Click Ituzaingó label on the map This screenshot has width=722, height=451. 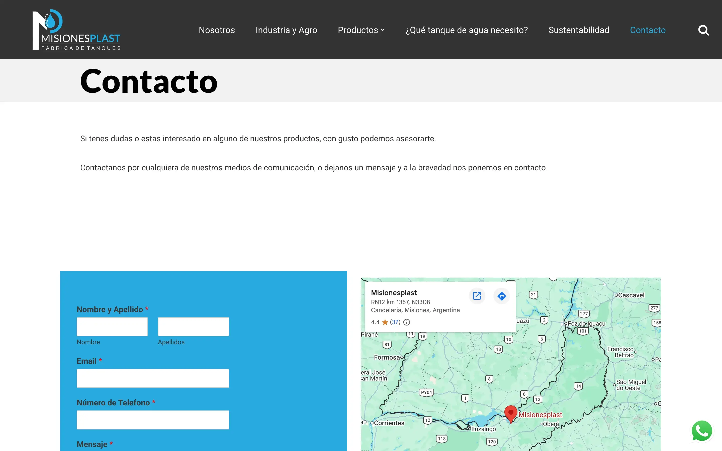(x=483, y=429)
